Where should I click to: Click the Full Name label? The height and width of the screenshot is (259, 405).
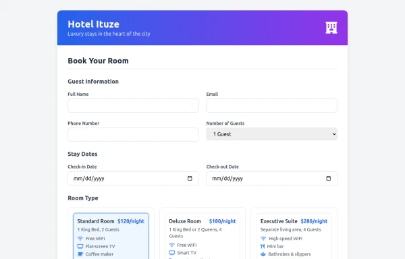tap(78, 94)
